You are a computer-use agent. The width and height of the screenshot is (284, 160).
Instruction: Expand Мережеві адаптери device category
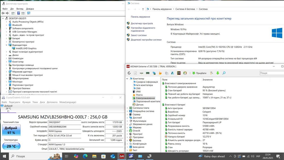tap(7, 72)
